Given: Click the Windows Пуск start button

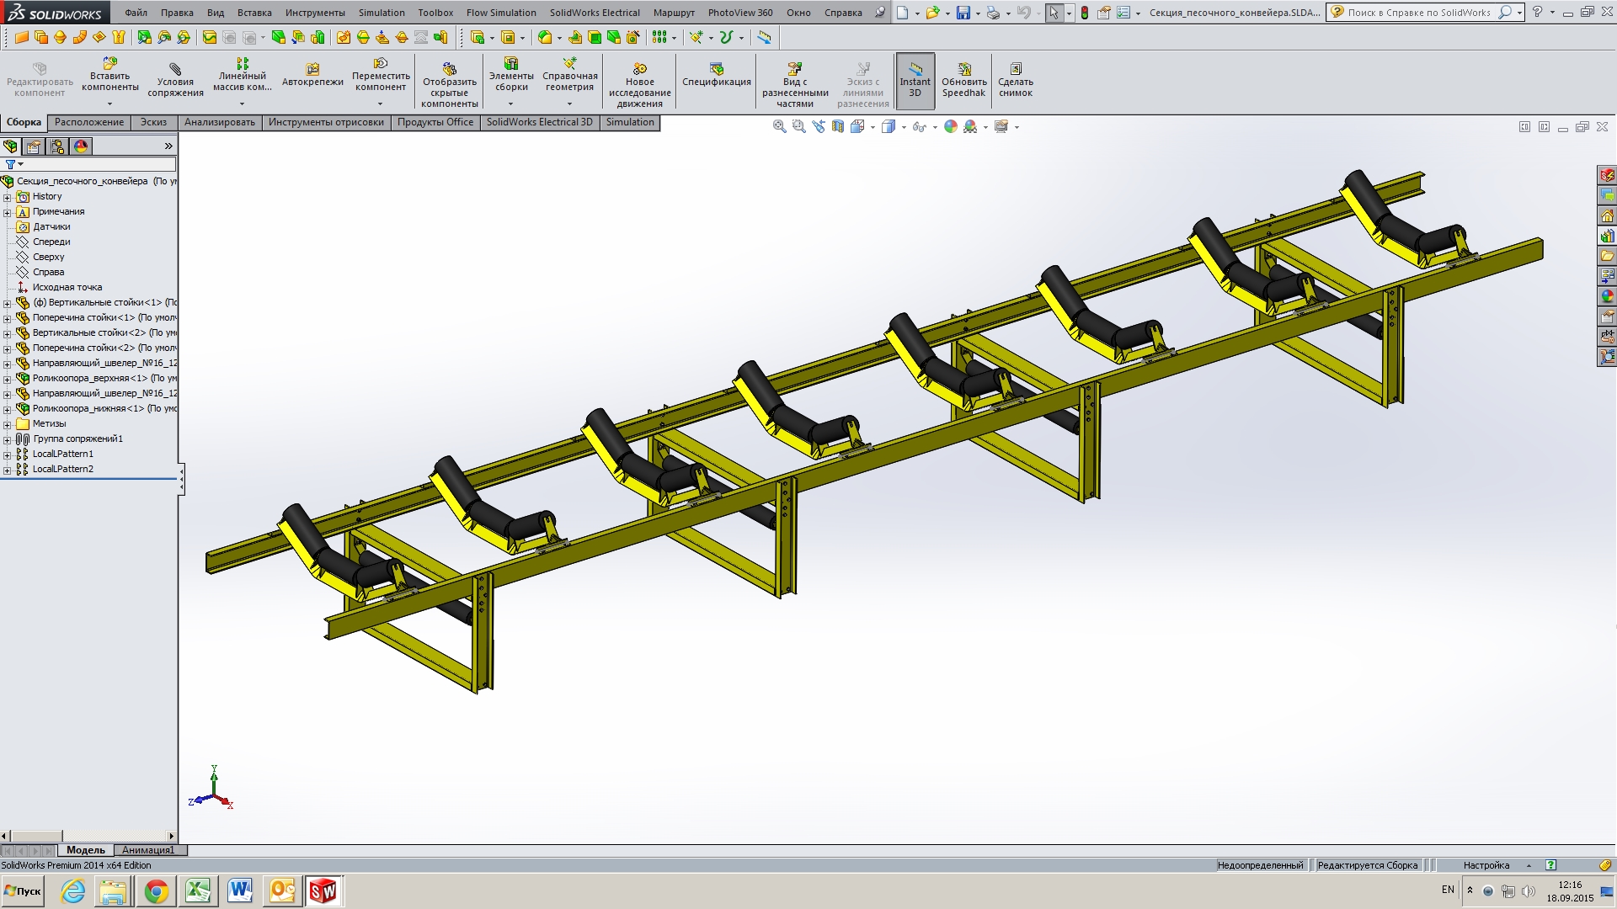Looking at the screenshot, I should click(23, 890).
